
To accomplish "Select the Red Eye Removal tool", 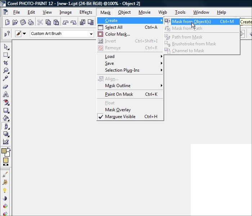I will [x=6, y=102].
